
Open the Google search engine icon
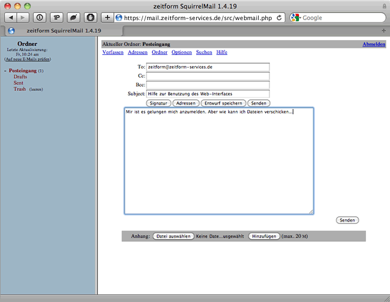click(295, 18)
